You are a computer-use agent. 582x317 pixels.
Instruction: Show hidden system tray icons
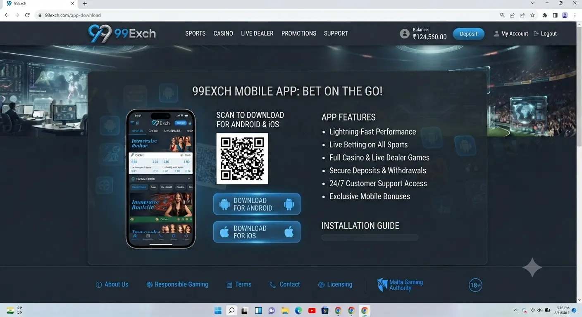(515, 310)
